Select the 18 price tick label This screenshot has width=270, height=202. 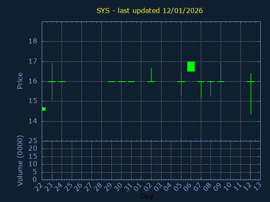(x=32, y=41)
